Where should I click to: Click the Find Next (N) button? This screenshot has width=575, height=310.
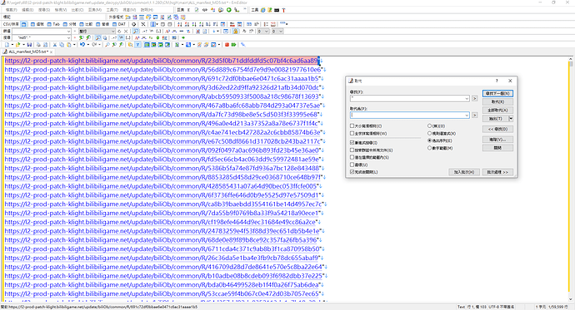[497, 93]
